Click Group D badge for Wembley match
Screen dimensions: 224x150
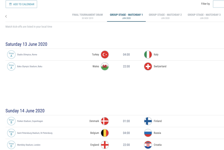pyautogui.click(x=11, y=145)
